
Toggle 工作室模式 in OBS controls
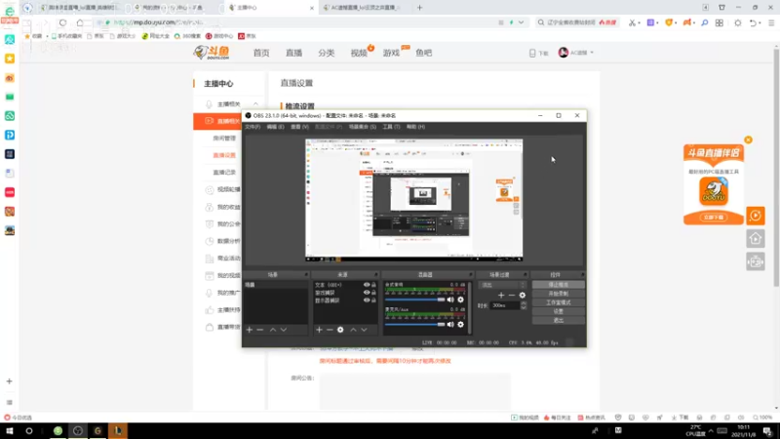558,302
